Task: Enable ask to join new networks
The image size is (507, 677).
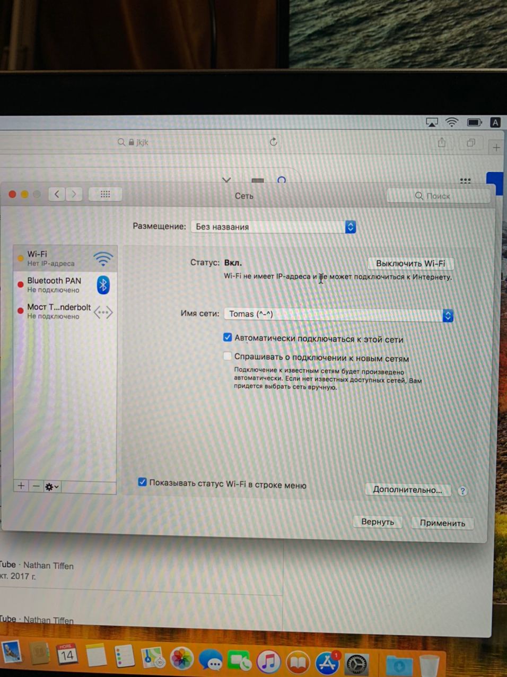Action: pyautogui.click(x=228, y=357)
